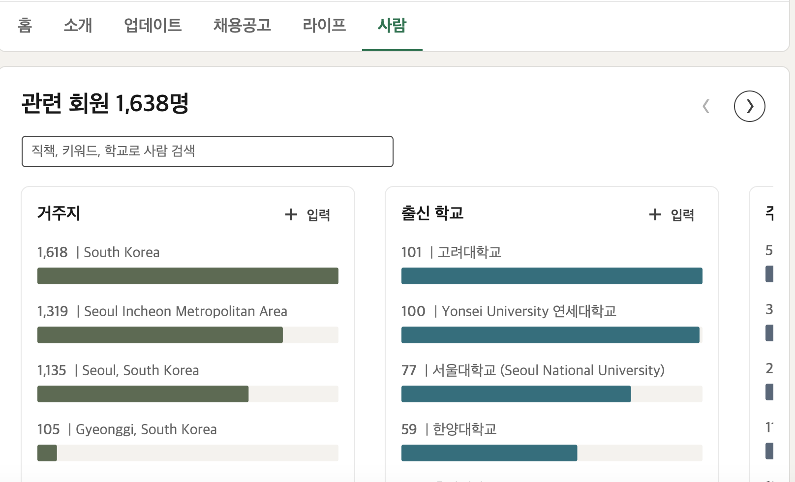The width and height of the screenshot is (795, 482).
Task: Click the '77 | 서울대학교' label
Action: pyautogui.click(x=533, y=370)
